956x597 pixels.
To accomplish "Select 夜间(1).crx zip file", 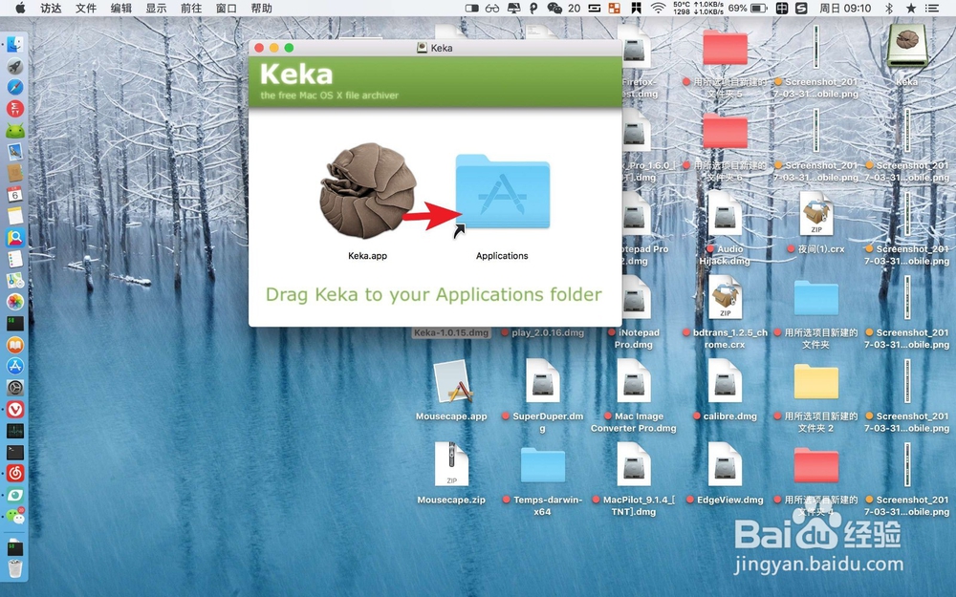I will click(x=815, y=213).
